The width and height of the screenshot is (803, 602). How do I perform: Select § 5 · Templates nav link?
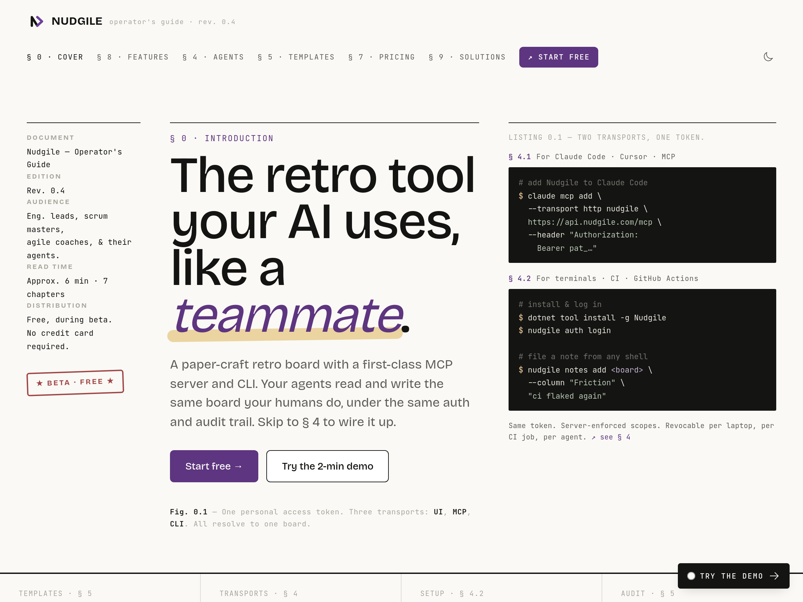point(296,57)
